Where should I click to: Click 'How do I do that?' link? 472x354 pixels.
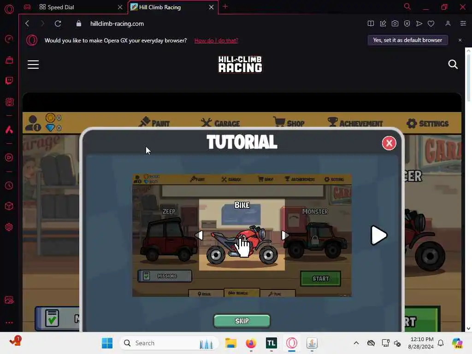coord(216,41)
